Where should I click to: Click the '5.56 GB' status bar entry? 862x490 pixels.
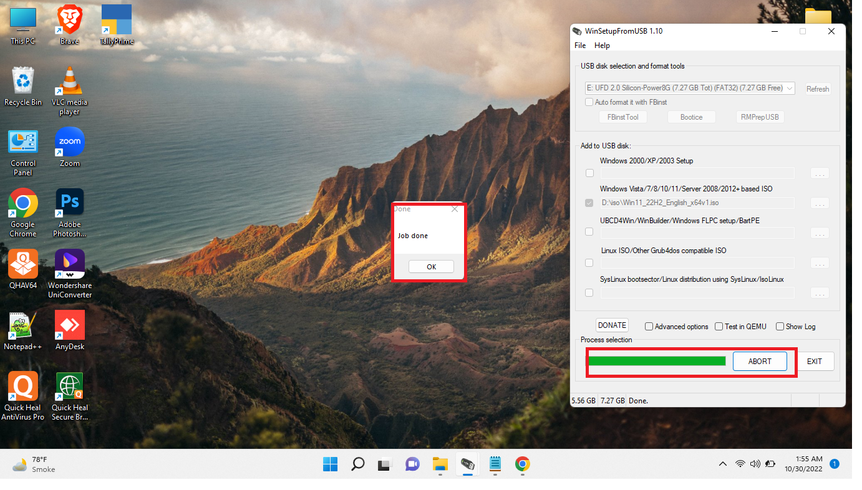pyautogui.click(x=583, y=401)
